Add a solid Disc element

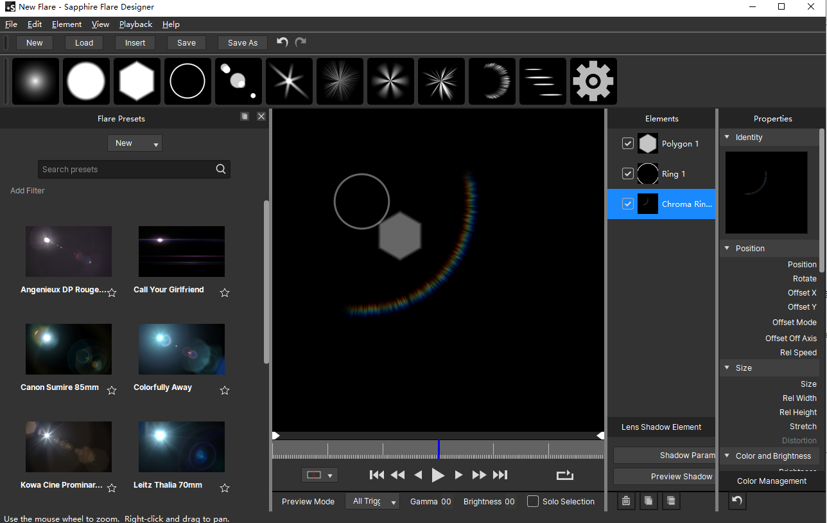(x=86, y=82)
